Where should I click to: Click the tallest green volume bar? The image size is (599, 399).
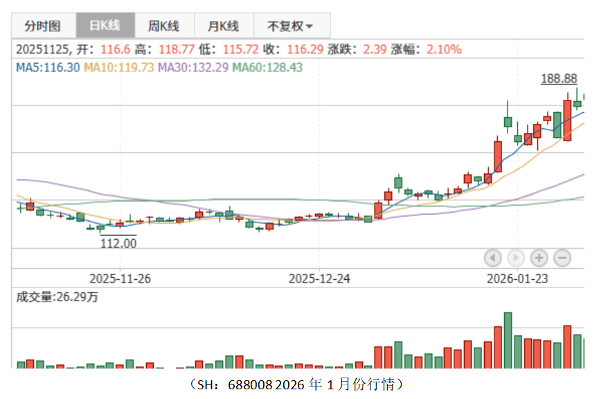point(508,340)
